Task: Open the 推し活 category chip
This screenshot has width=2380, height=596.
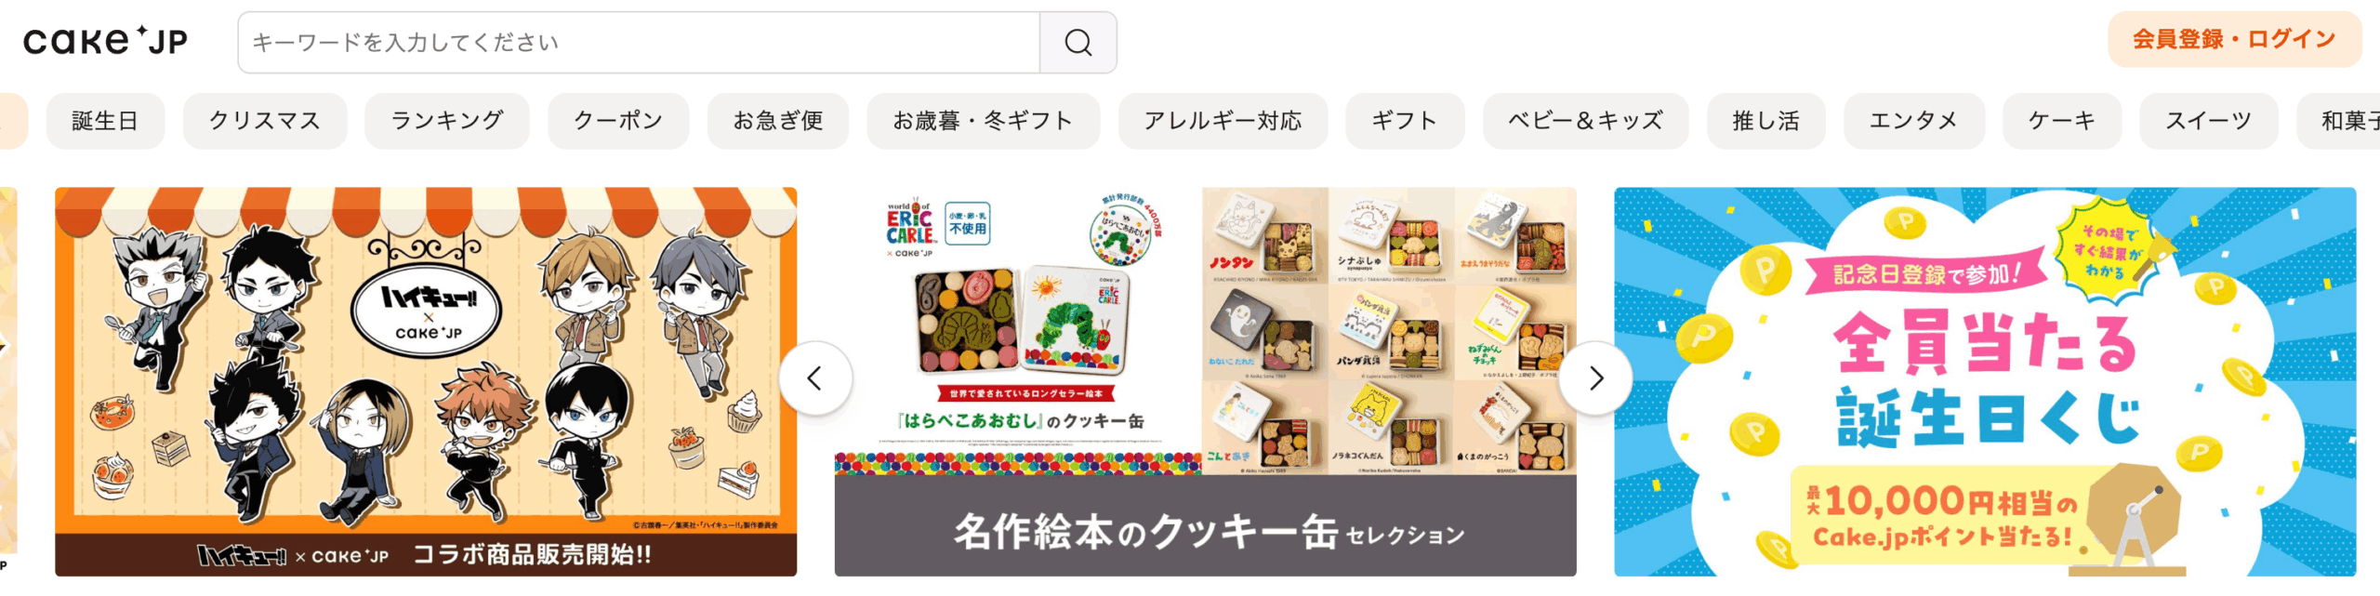Action: tap(1765, 121)
